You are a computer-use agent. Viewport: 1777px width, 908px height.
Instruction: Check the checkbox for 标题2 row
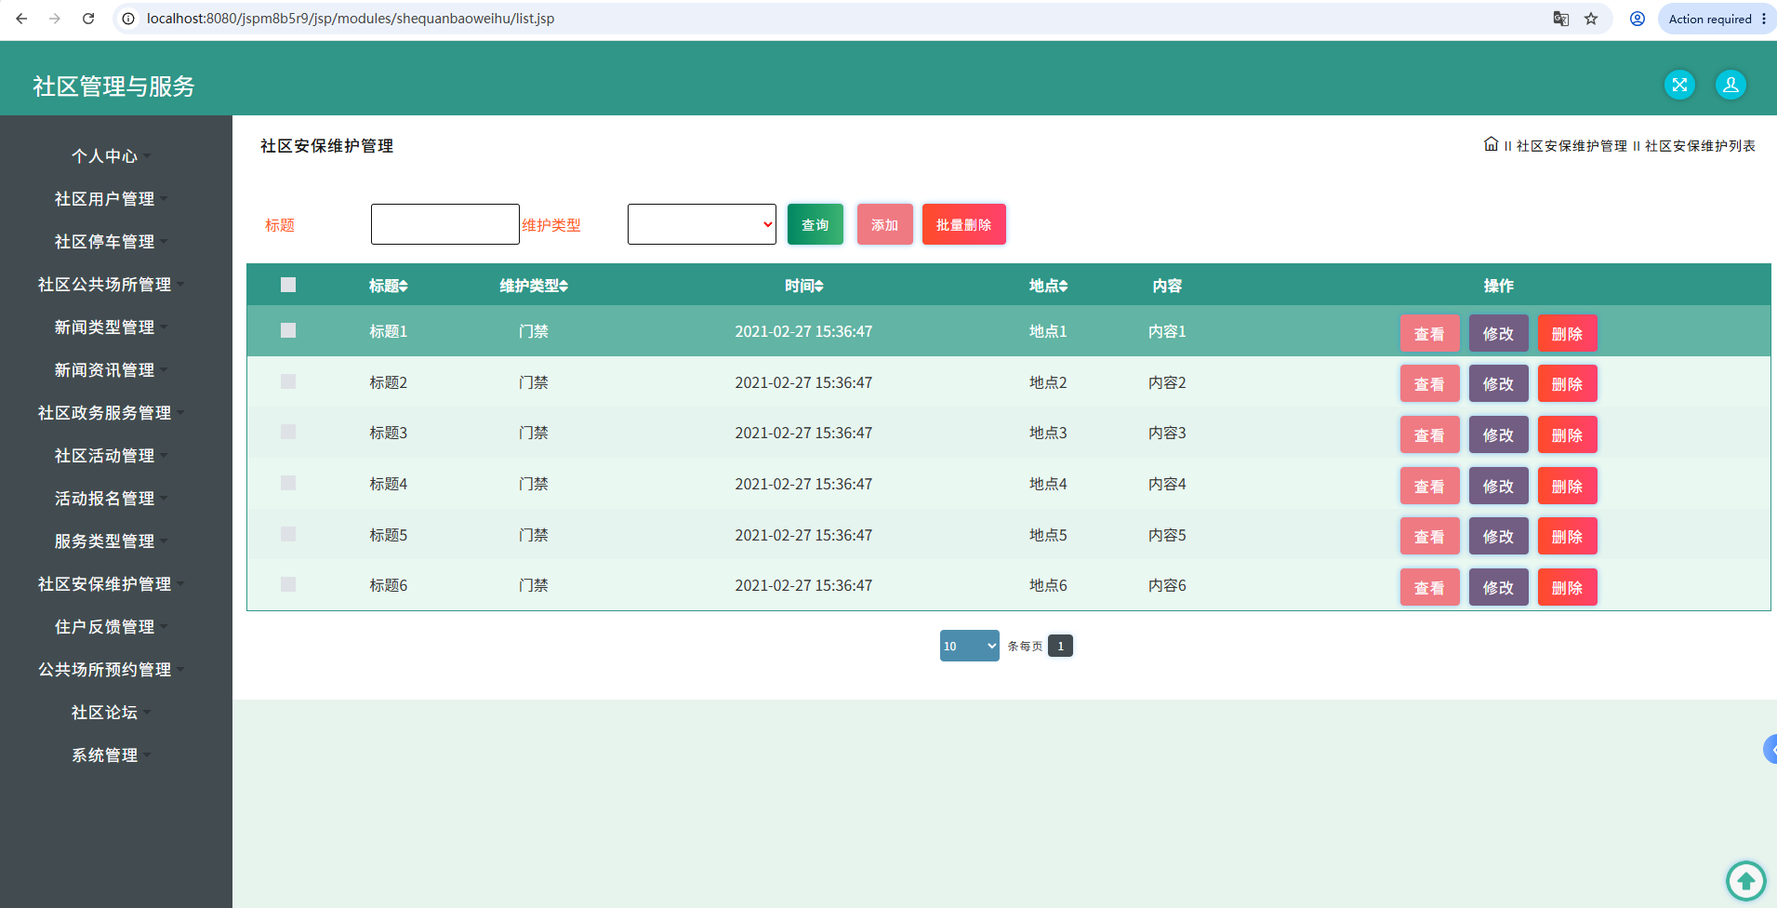tap(288, 381)
